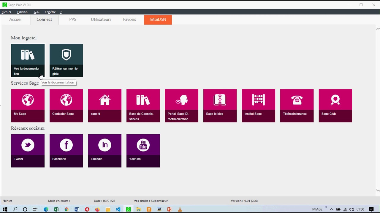Open the Edition menu
The width and height of the screenshot is (380, 213).
coord(22,12)
